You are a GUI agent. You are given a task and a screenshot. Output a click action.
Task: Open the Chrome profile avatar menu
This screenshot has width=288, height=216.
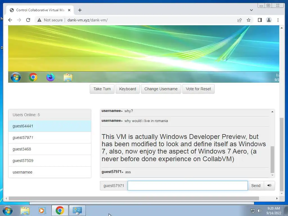click(x=269, y=20)
